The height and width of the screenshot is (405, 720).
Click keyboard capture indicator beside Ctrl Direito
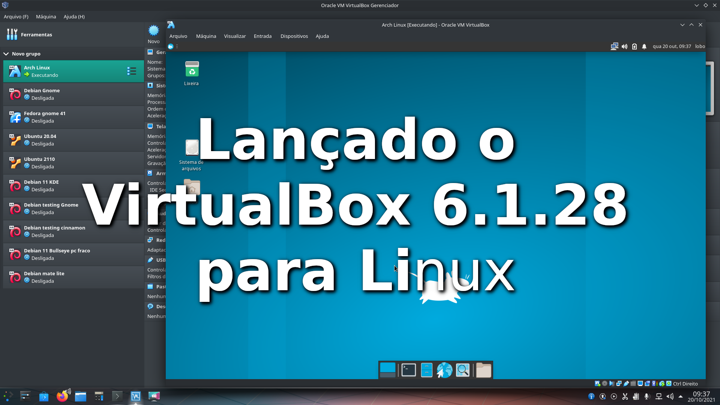[669, 384]
